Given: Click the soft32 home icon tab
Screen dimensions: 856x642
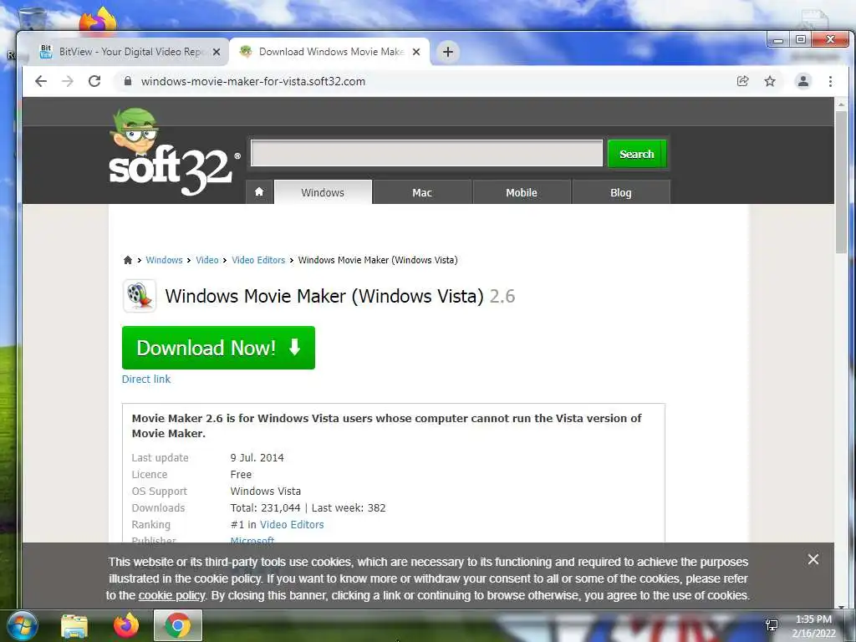Looking at the screenshot, I should (259, 191).
